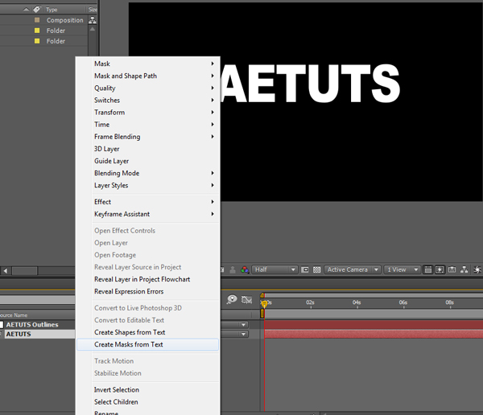Choose Select Children in context menu
The height and width of the screenshot is (415, 483).
click(148, 402)
